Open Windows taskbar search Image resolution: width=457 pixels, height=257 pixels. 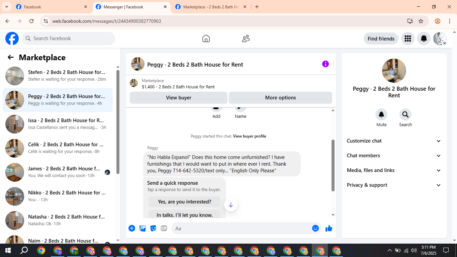point(24,250)
